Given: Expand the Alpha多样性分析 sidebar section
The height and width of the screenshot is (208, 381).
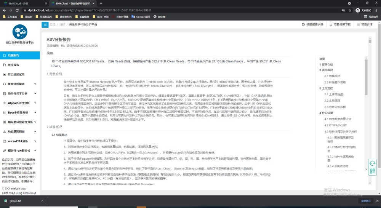Looking at the screenshot, I should pyautogui.click(x=20, y=103).
